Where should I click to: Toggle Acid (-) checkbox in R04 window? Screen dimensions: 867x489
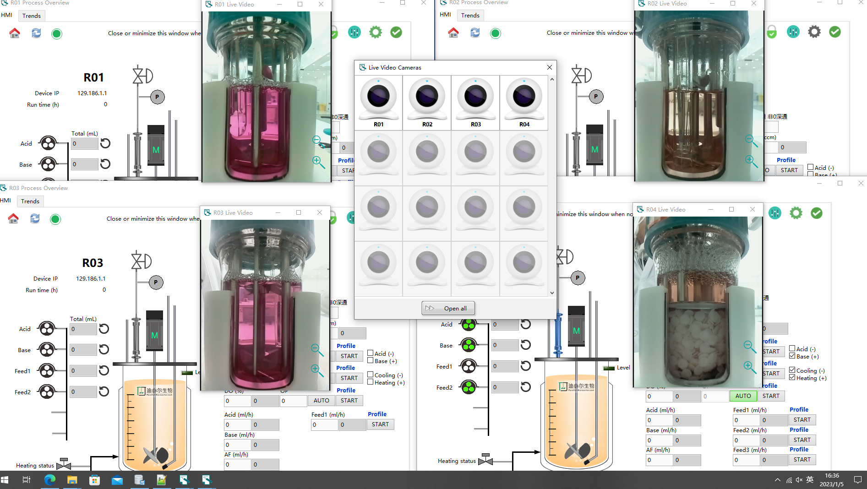pyautogui.click(x=792, y=348)
